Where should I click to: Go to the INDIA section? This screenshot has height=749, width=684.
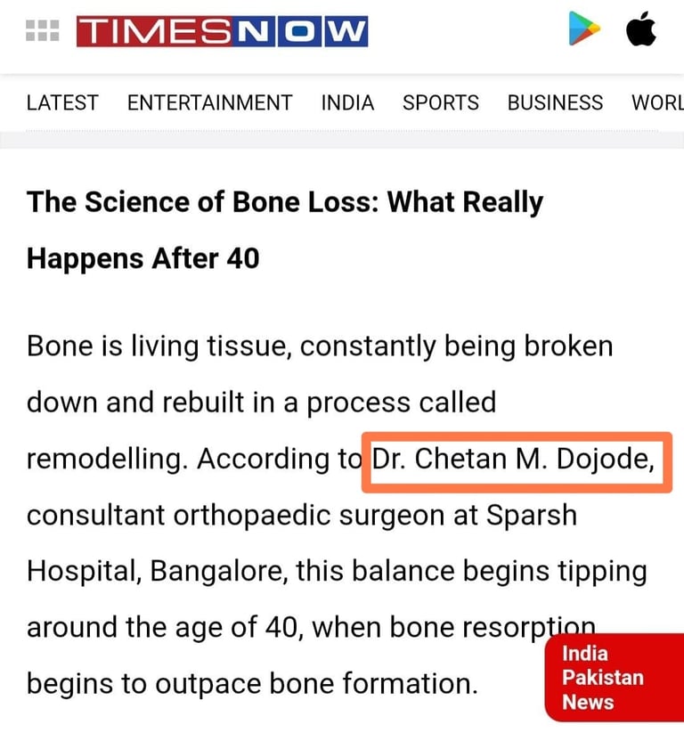point(347,102)
